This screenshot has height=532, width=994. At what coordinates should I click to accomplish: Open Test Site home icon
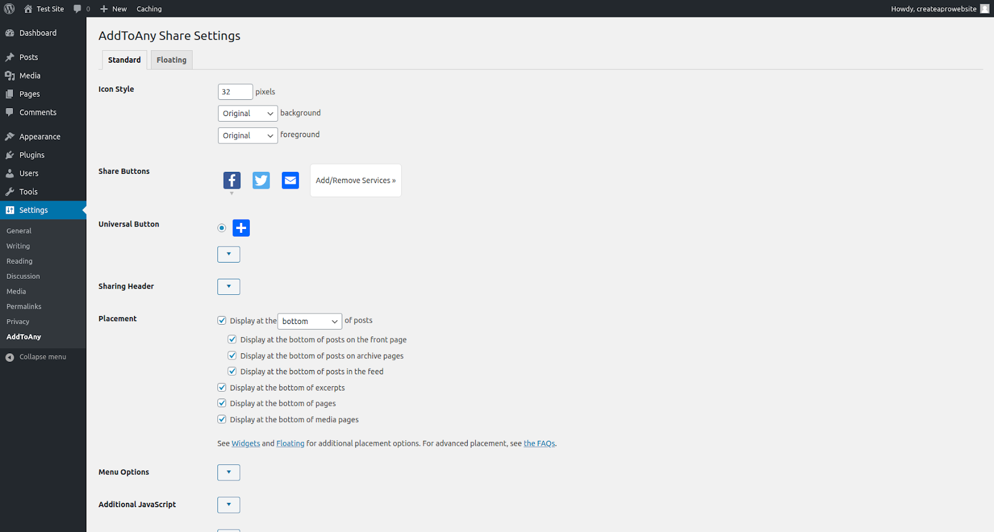[x=28, y=9]
